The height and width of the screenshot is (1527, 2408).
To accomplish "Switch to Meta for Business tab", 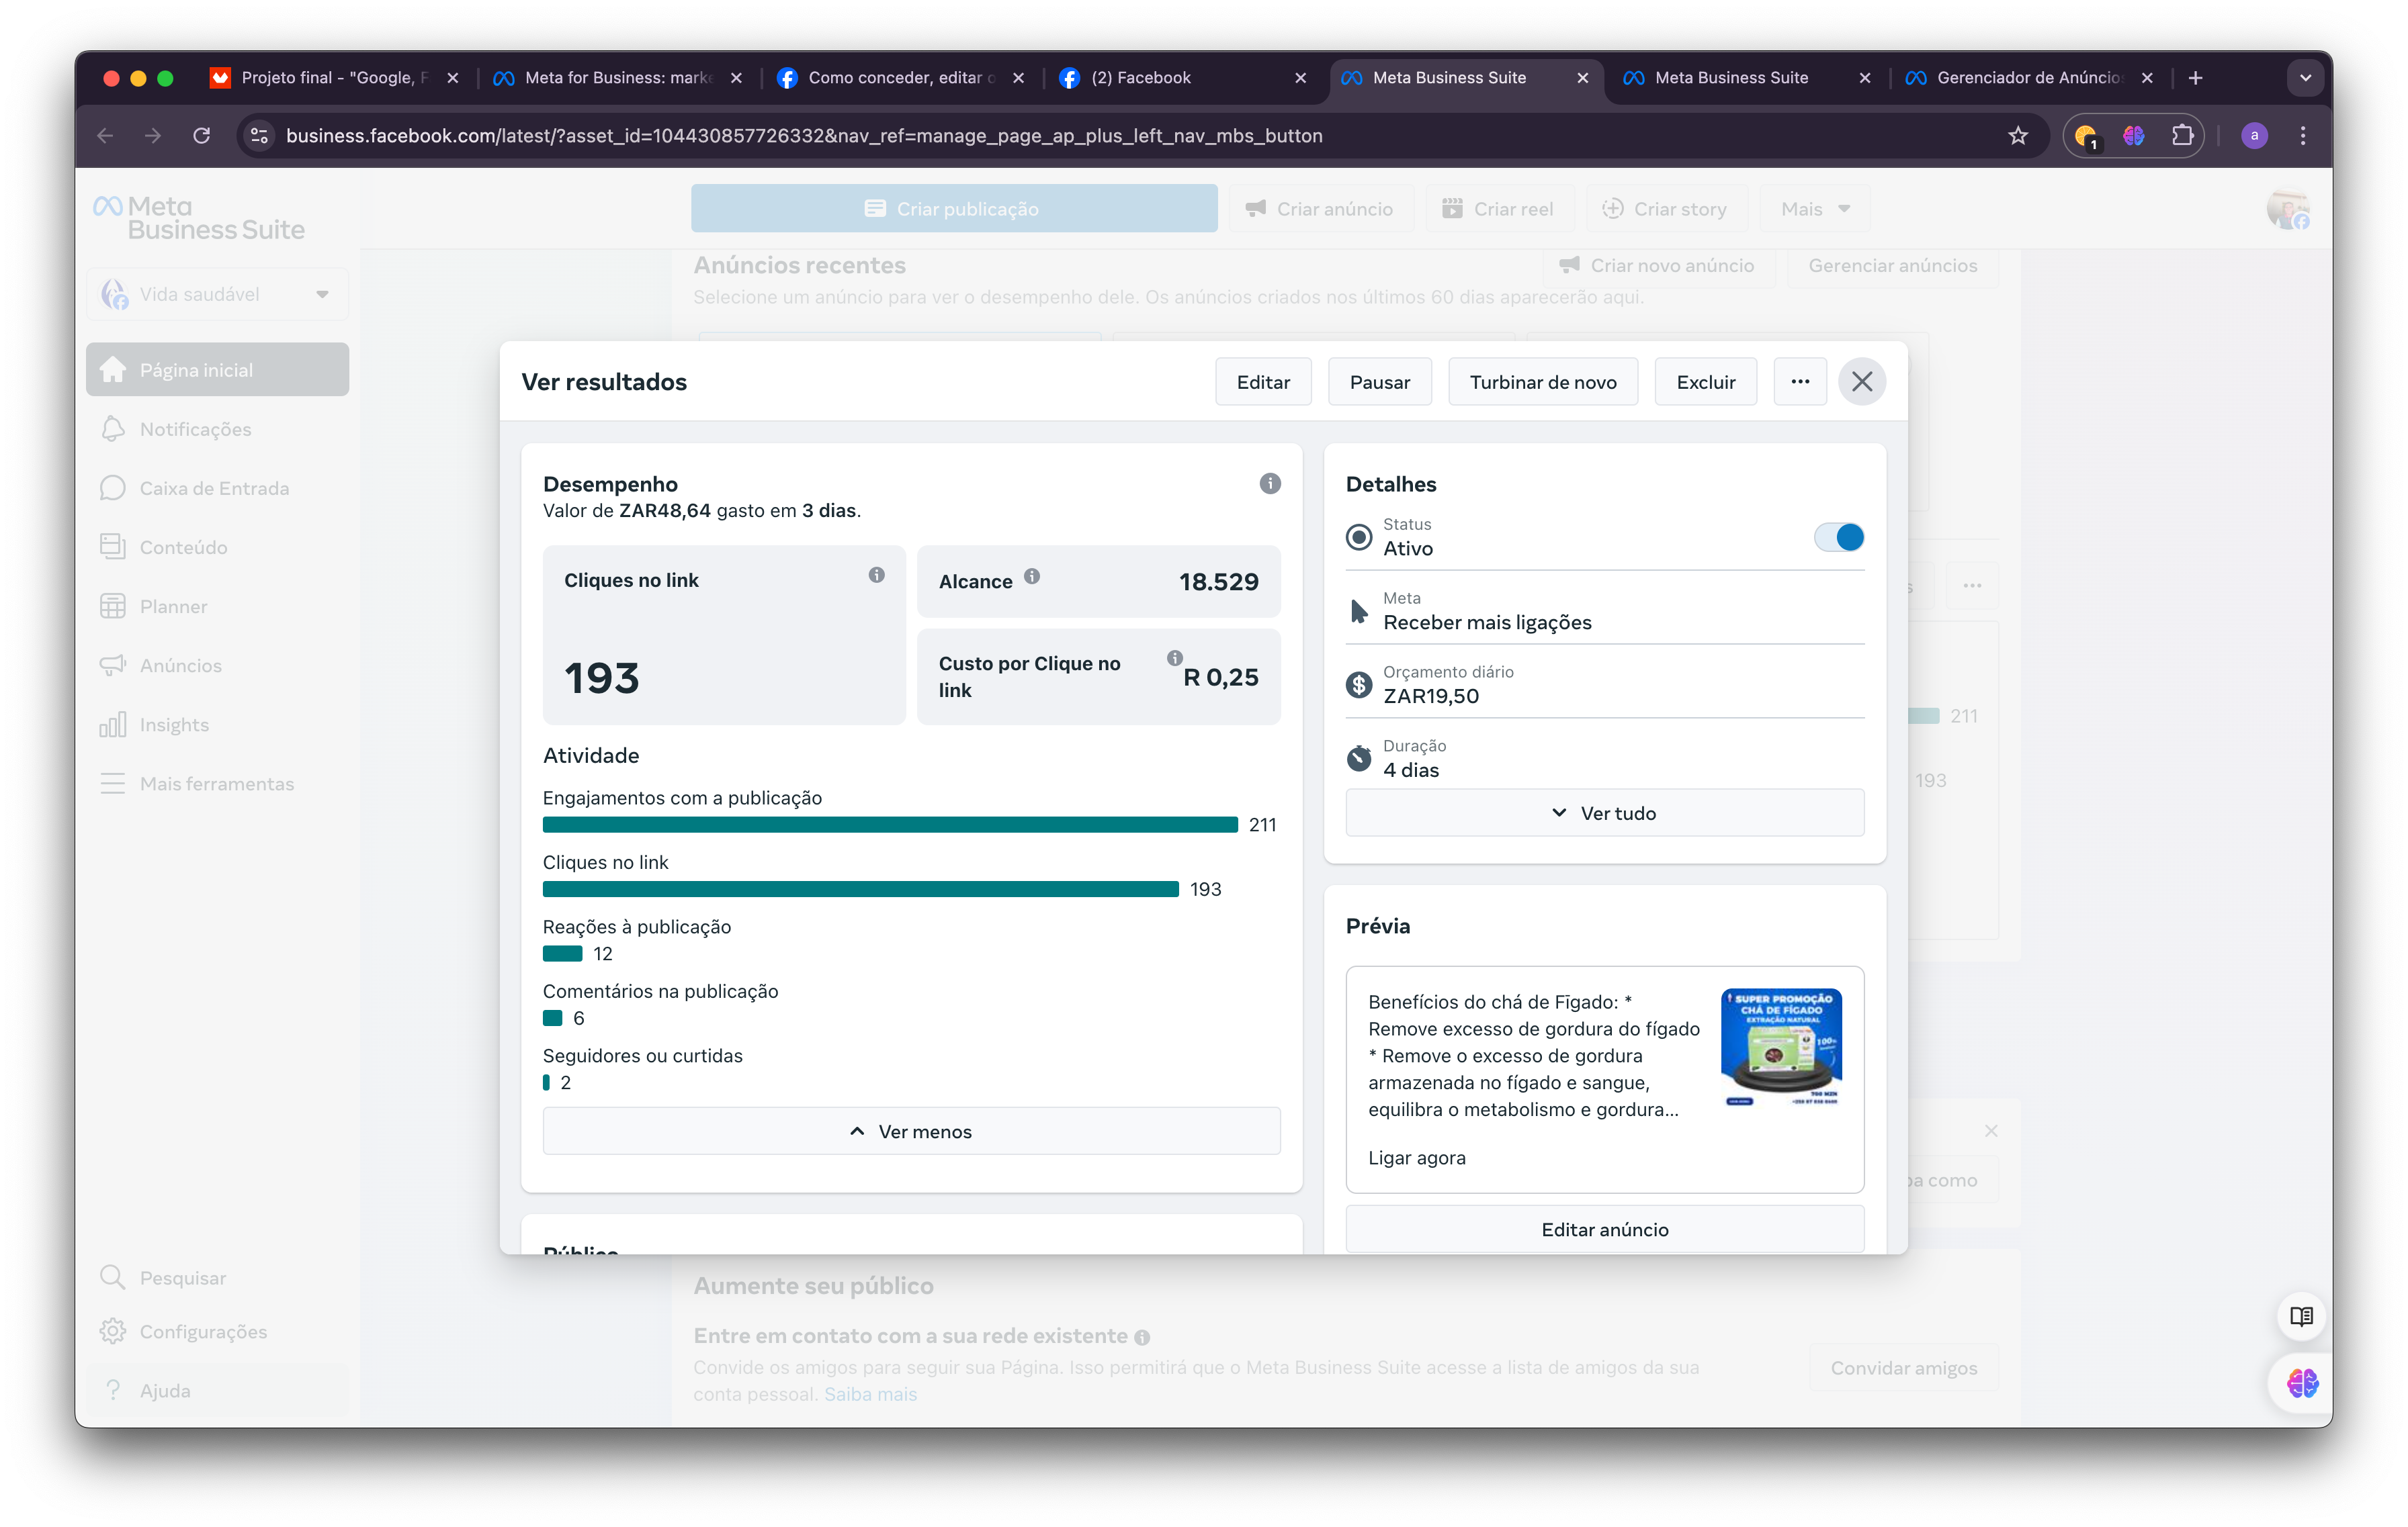I will click(618, 77).
